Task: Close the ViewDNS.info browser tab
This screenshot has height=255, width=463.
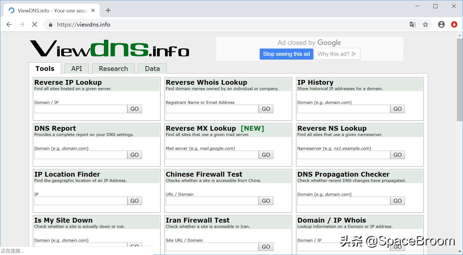Action: (x=93, y=10)
